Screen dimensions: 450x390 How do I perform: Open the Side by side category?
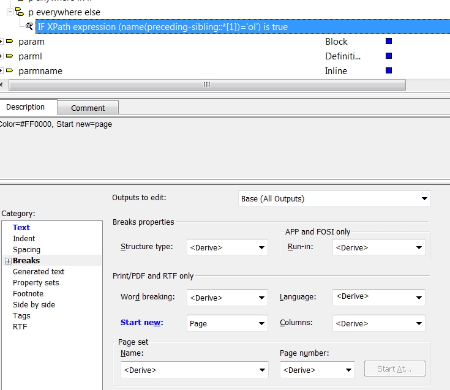click(34, 305)
